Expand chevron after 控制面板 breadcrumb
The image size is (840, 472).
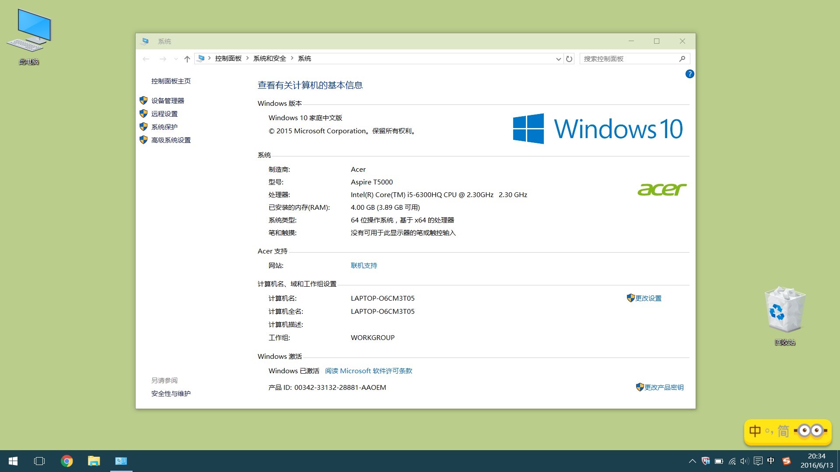(x=248, y=58)
